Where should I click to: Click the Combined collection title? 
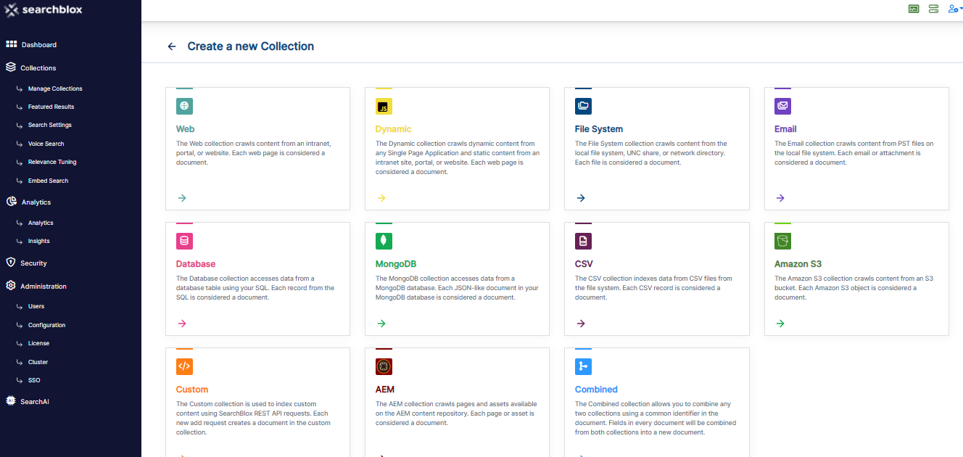(x=596, y=390)
